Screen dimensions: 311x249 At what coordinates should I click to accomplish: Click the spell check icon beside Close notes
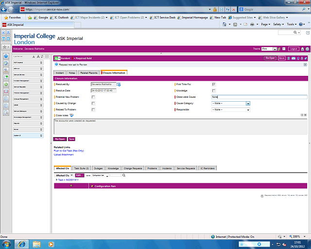pyautogui.click(x=72, y=115)
